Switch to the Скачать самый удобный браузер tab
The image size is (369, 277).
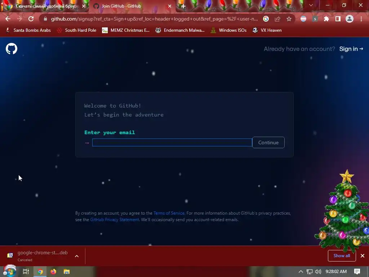(x=47, y=6)
